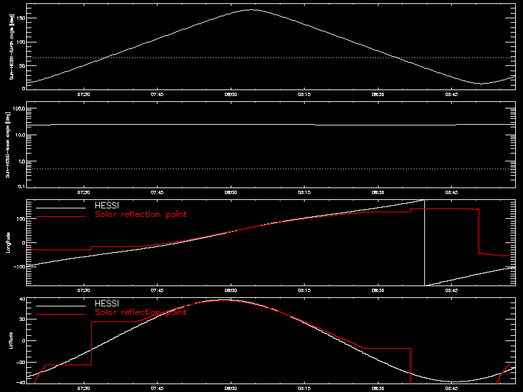Click 07:45 time label under Latitude plot

(x=157, y=389)
